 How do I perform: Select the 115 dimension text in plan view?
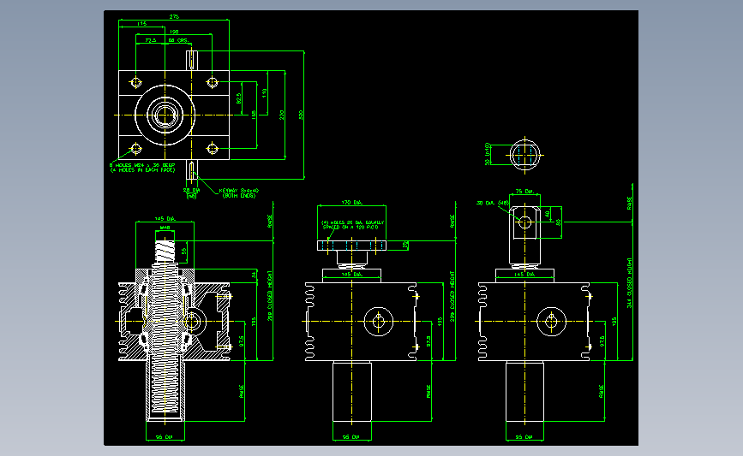(x=141, y=24)
